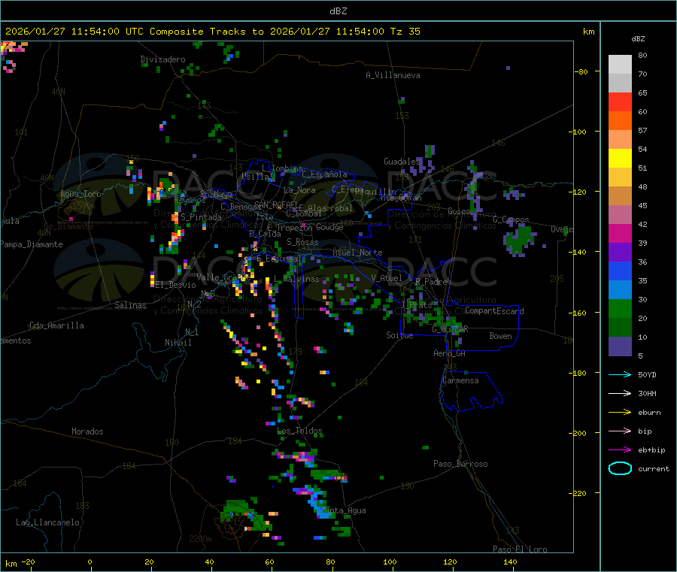677x572 pixels.
Task: Click the 'Morados' map label
Action: coord(87,431)
